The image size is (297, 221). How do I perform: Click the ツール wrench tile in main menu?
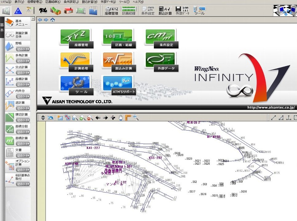pos(76,85)
